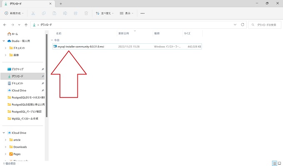Select iCloud Drive root tree item
This screenshot has width=283, height=166.
pyautogui.click(x=17, y=133)
